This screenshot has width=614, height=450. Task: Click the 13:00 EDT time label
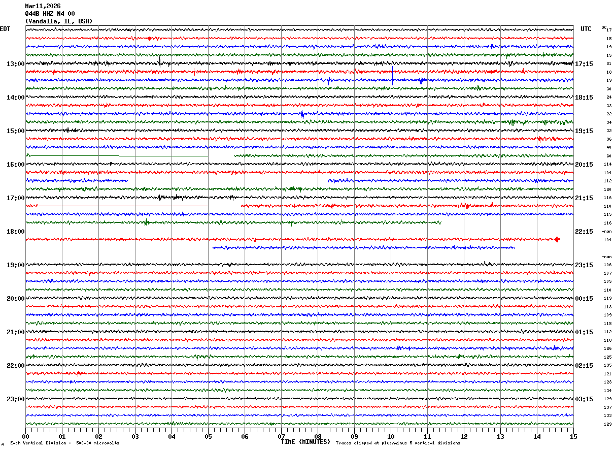[15, 64]
